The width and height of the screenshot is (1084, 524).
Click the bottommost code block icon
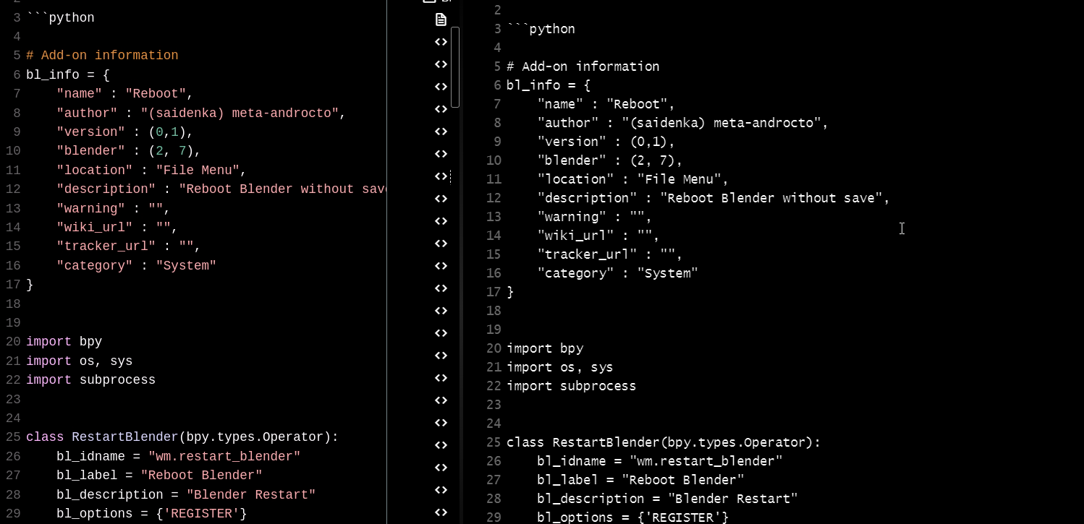tap(441, 512)
